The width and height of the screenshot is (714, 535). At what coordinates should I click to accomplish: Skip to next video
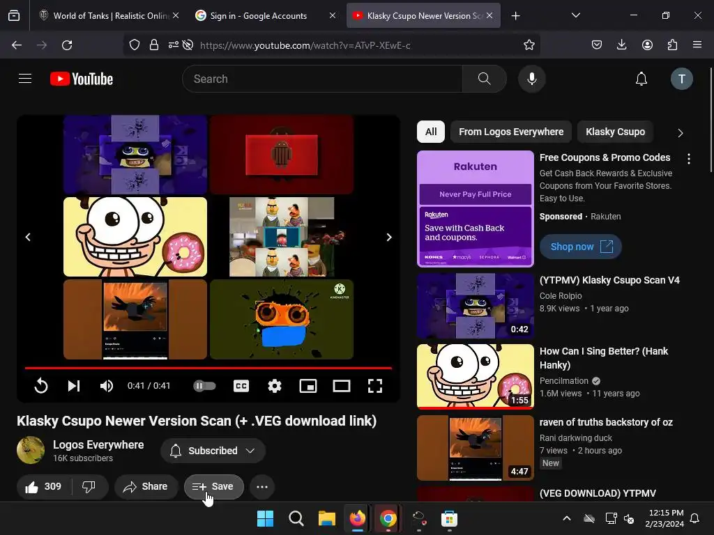coord(74,386)
